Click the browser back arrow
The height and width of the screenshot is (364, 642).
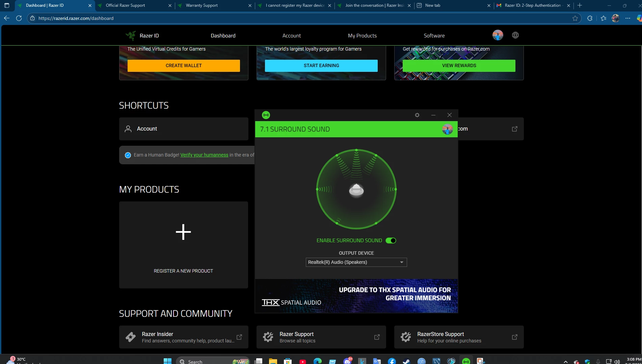(7, 18)
